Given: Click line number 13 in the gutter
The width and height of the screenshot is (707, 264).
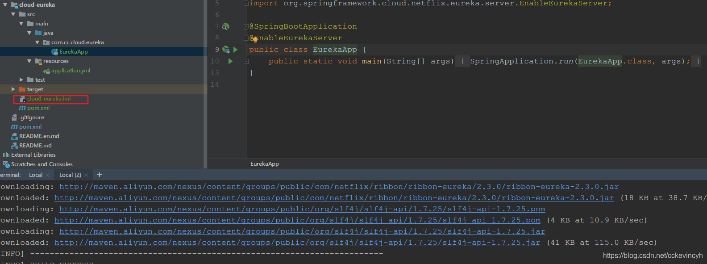Looking at the screenshot, I should click(x=215, y=73).
